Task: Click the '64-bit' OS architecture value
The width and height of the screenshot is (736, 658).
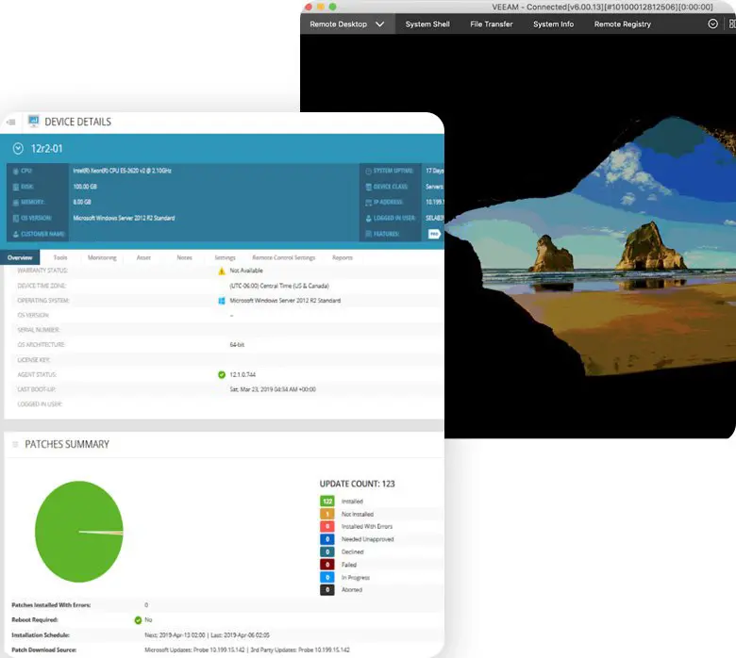Action: click(x=237, y=345)
